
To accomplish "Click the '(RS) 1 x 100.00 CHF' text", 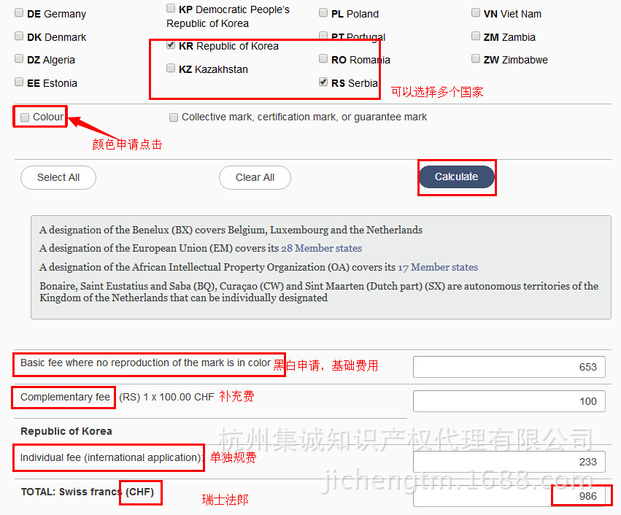I will coord(166,397).
